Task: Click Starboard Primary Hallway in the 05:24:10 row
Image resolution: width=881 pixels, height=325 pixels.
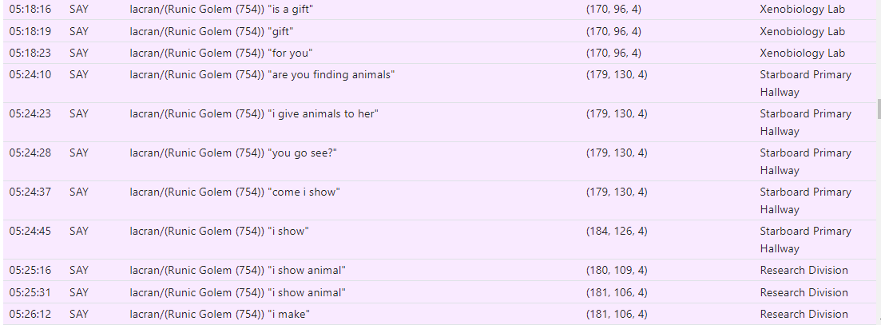Action: [x=805, y=83]
